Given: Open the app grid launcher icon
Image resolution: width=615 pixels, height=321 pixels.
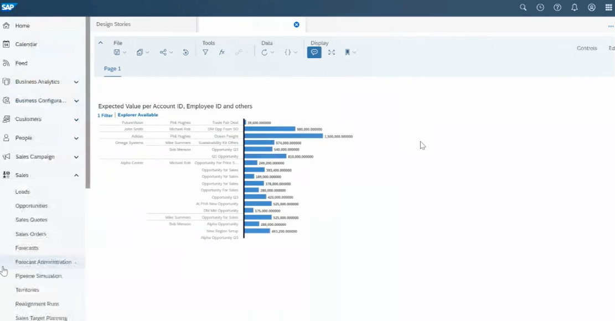Looking at the screenshot, I should coord(607,7).
